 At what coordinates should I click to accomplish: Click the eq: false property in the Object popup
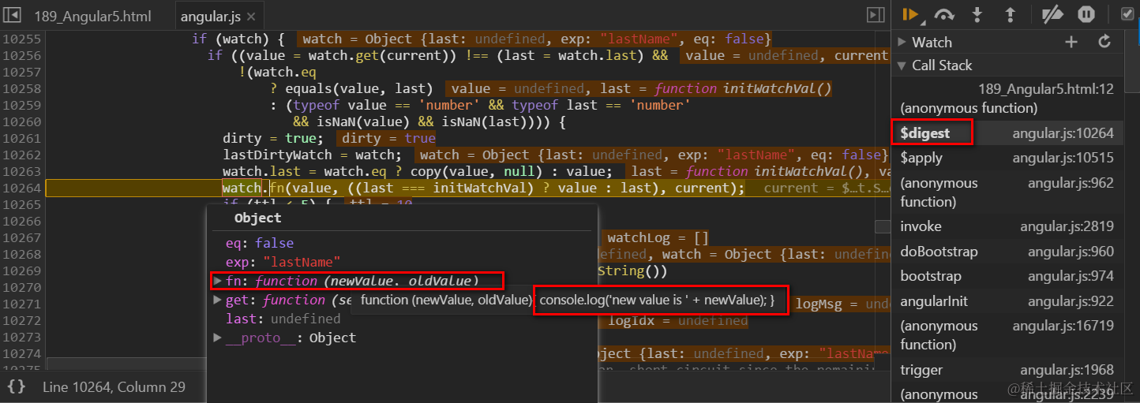point(259,243)
